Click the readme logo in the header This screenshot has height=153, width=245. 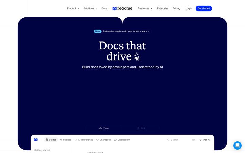(122, 8)
